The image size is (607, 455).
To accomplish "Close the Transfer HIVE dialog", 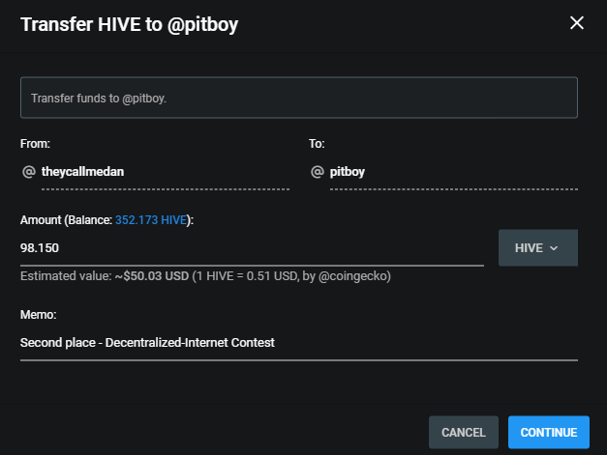I will (x=577, y=23).
